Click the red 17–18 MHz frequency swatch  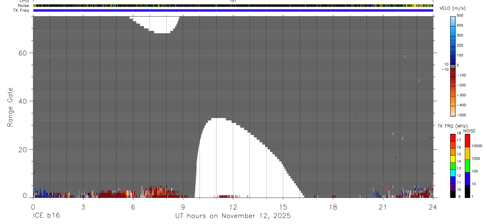pos(453,138)
